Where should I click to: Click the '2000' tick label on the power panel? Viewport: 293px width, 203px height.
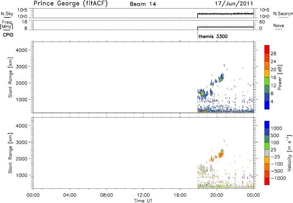(x=22, y=83)
